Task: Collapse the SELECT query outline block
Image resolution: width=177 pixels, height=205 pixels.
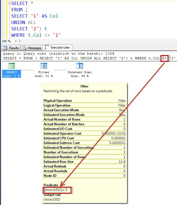Action: click(9, 4)
